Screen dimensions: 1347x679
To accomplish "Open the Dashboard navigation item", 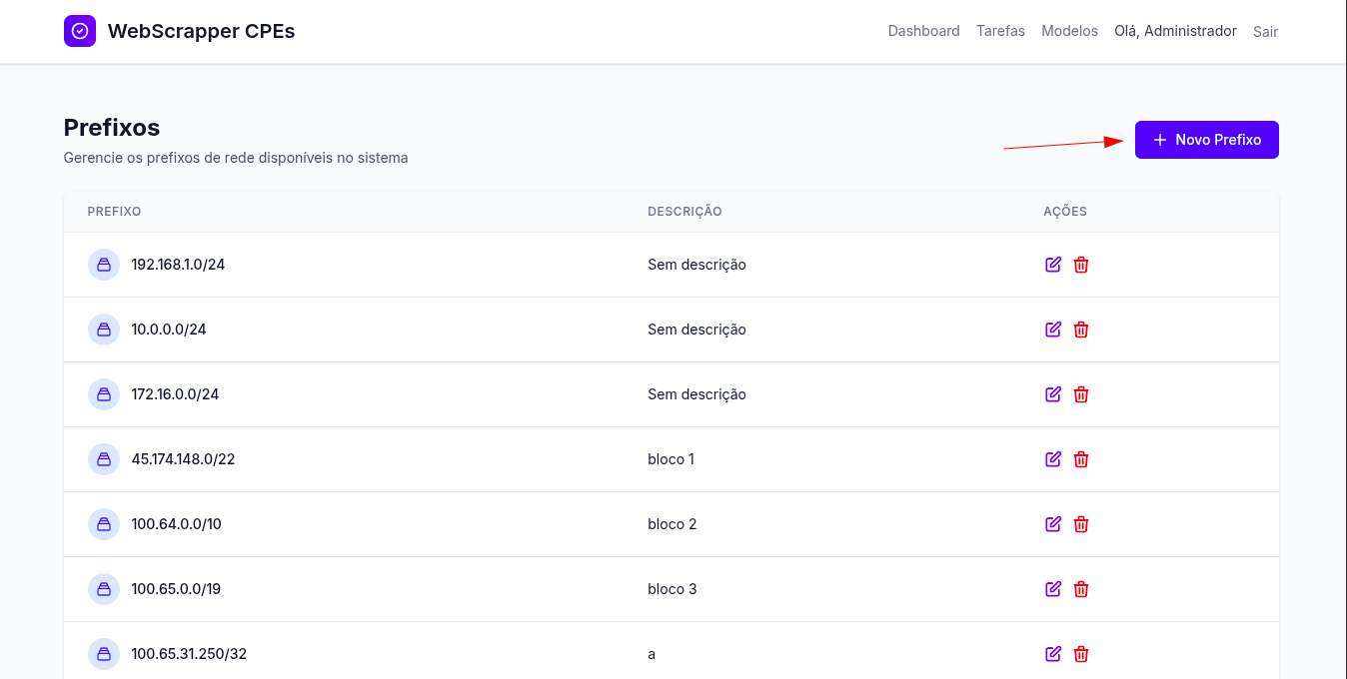I will (923, 31).
